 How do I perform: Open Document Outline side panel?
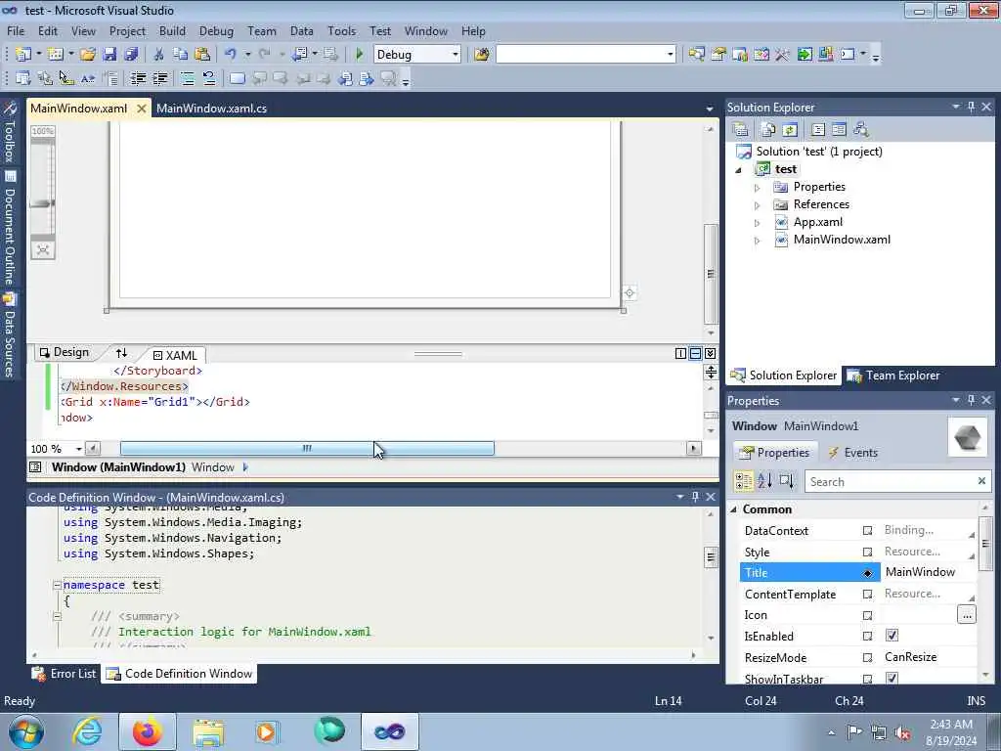point(10,228)
